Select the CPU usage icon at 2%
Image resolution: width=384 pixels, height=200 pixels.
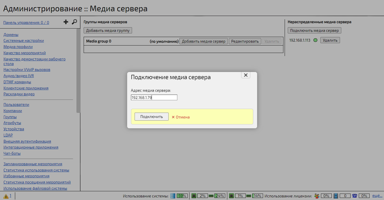point(194,196)
